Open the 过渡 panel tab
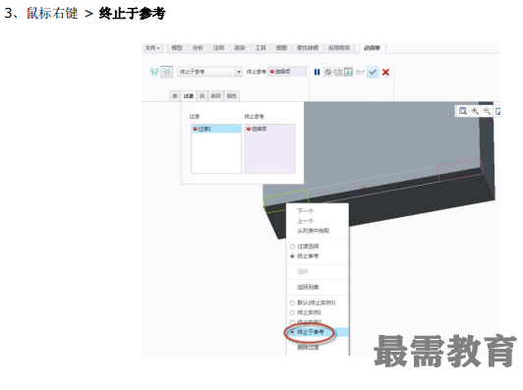The height and width of the screenshot is (390, 523). (x=189, y=96)
